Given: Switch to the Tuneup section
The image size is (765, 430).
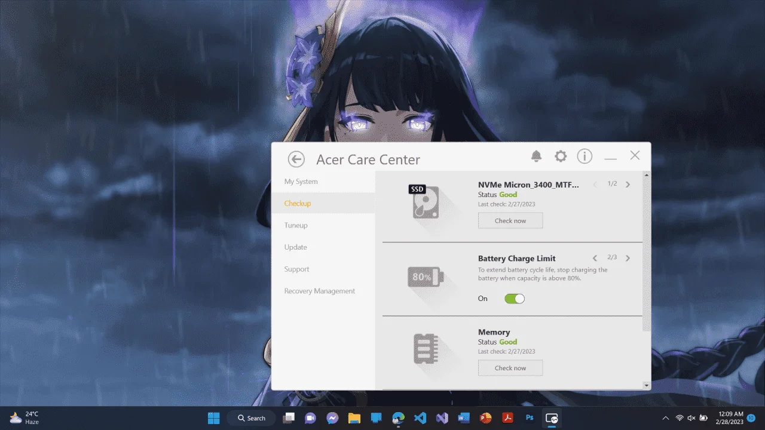Looking at the screenshot, I should pyautogui.click(x=323, y=225).
